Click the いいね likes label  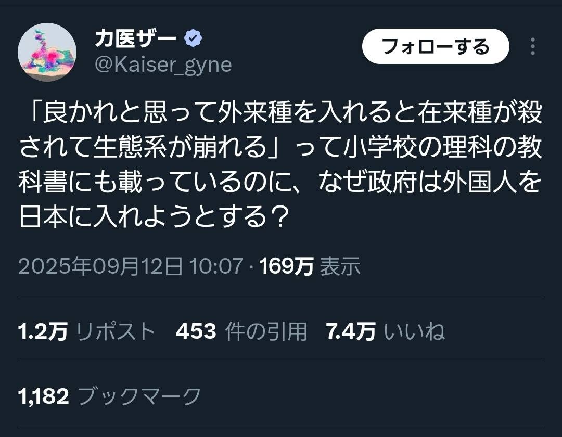tap(414, 331)
